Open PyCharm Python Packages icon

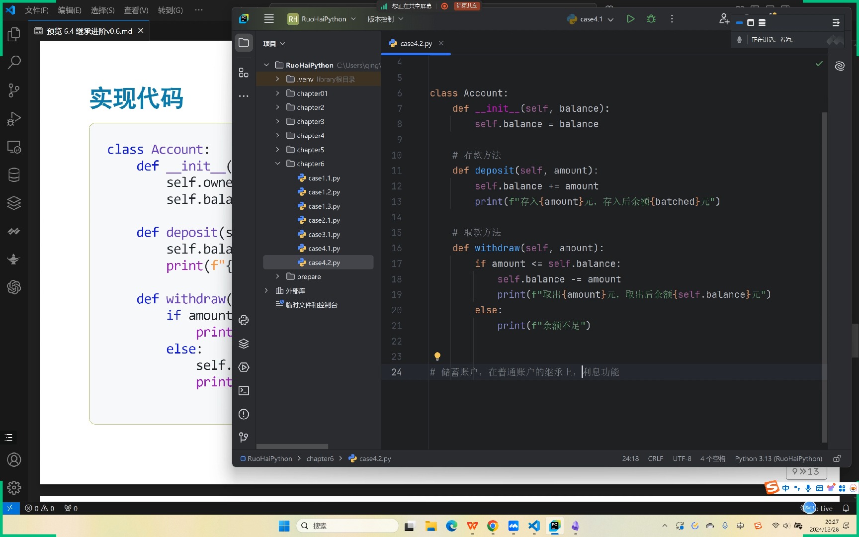(244, 344)
